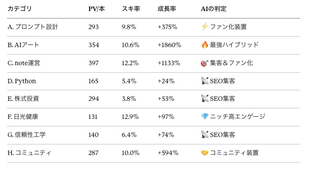Select the 成長率 column header
This screenshot has width=313, height=170.
[167, 9]
